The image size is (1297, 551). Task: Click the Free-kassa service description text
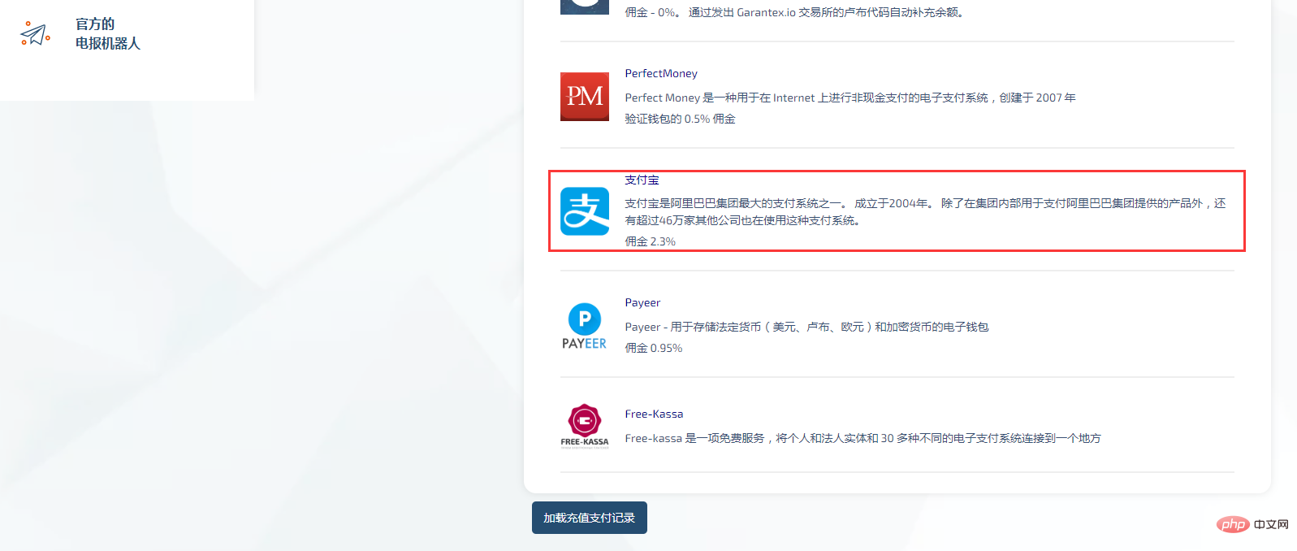click(x=863, y=438)
